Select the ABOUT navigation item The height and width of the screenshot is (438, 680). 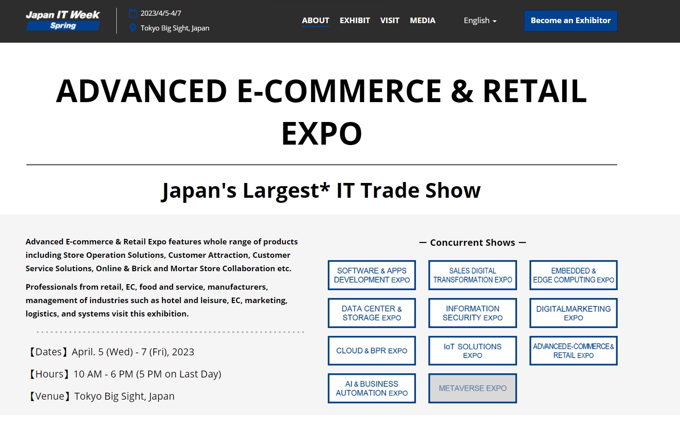click(x=315, y=20)
